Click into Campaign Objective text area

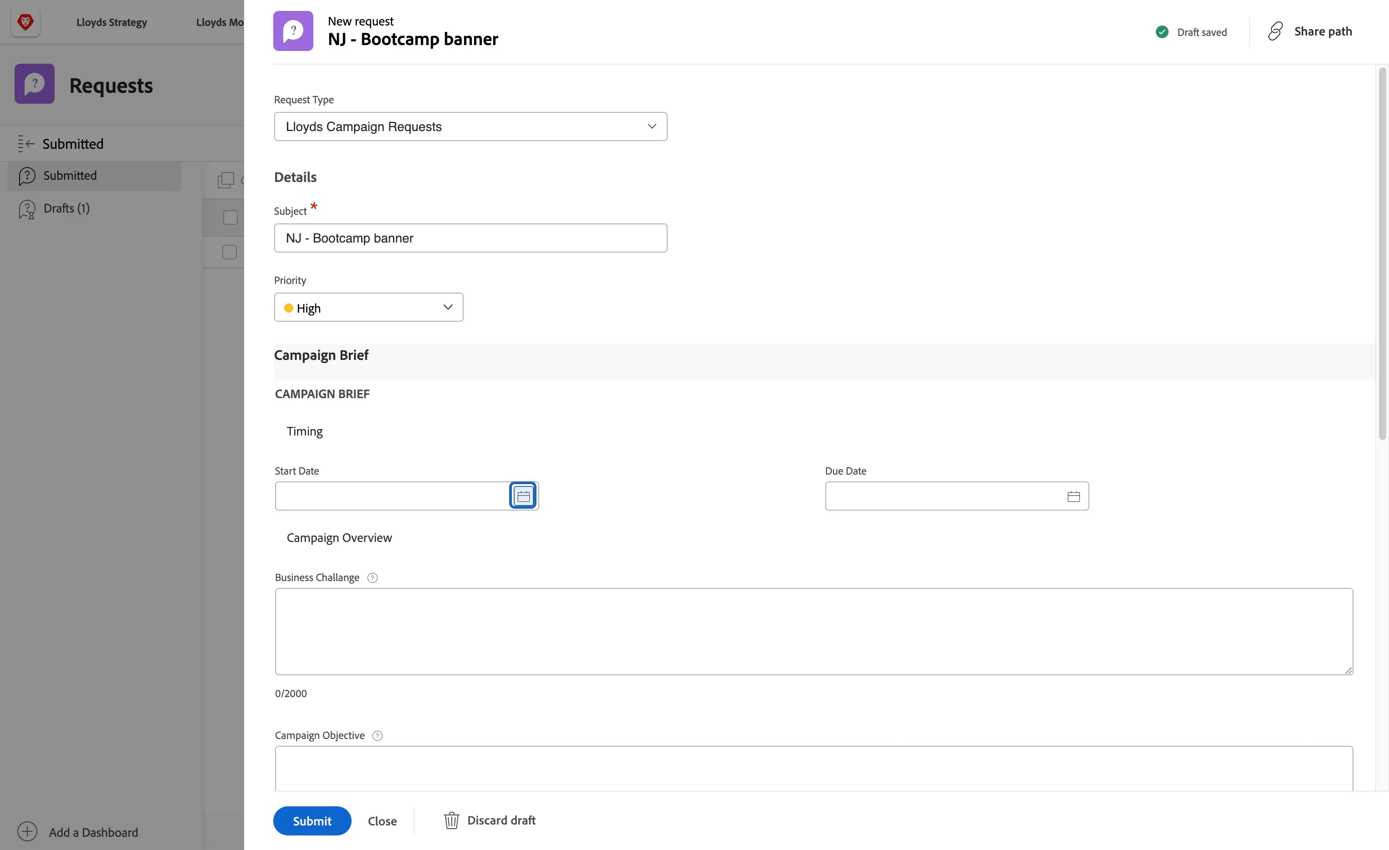[814, 769]
